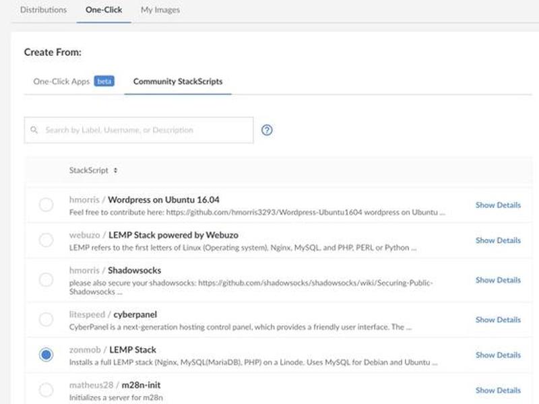Click the 'LEMP Stack powered by Webuzo' title
Screen dimensions: 539x404
pyautogui.click(x=173, y=235)
